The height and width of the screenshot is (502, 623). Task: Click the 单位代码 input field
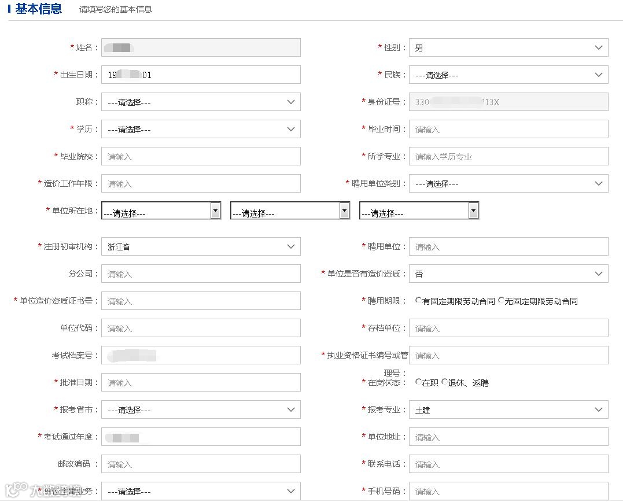coord(201,328)
